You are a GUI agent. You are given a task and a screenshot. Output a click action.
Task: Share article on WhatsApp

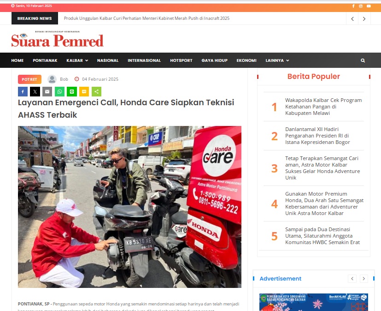(x=59, y=92)
